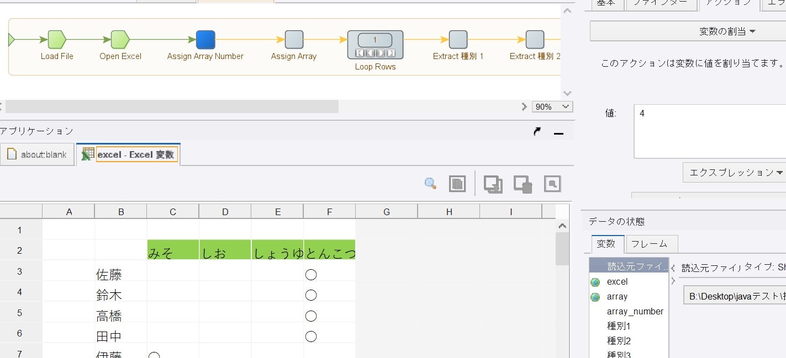Go to first iteration in Loop Rows

click(x=360, y=54)
